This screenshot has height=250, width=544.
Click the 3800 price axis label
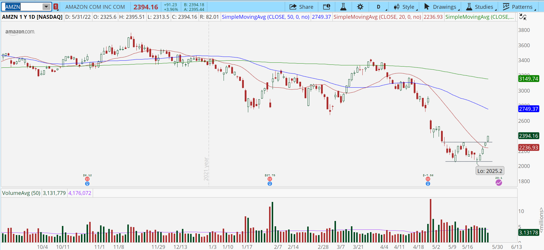click(524, 30)
